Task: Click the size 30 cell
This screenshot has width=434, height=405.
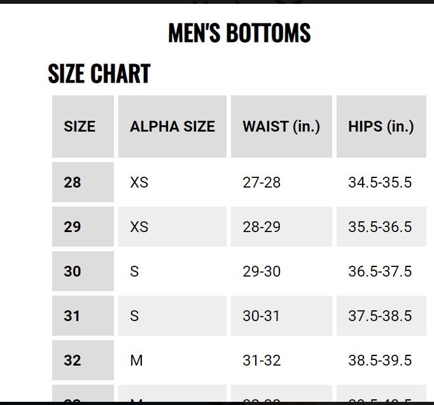Action: click(x=73, y=271)
